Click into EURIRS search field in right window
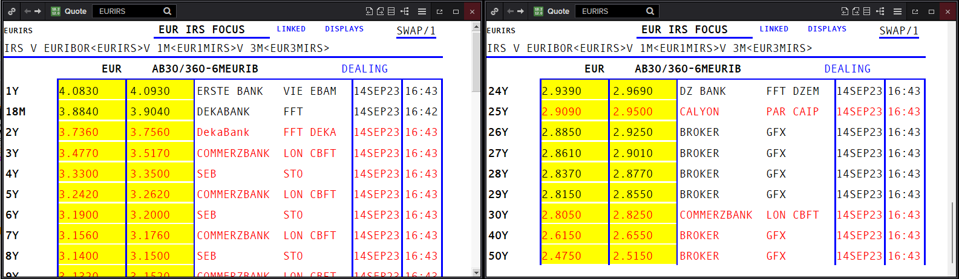Viewport: 959px width, 279px height. pos(610,11)
